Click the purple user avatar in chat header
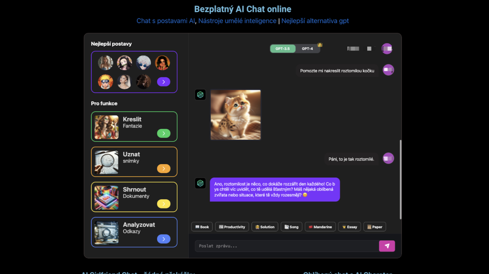The height and width of the screenshot is (274, 489). pyautogui.click(x=387, y=49)
